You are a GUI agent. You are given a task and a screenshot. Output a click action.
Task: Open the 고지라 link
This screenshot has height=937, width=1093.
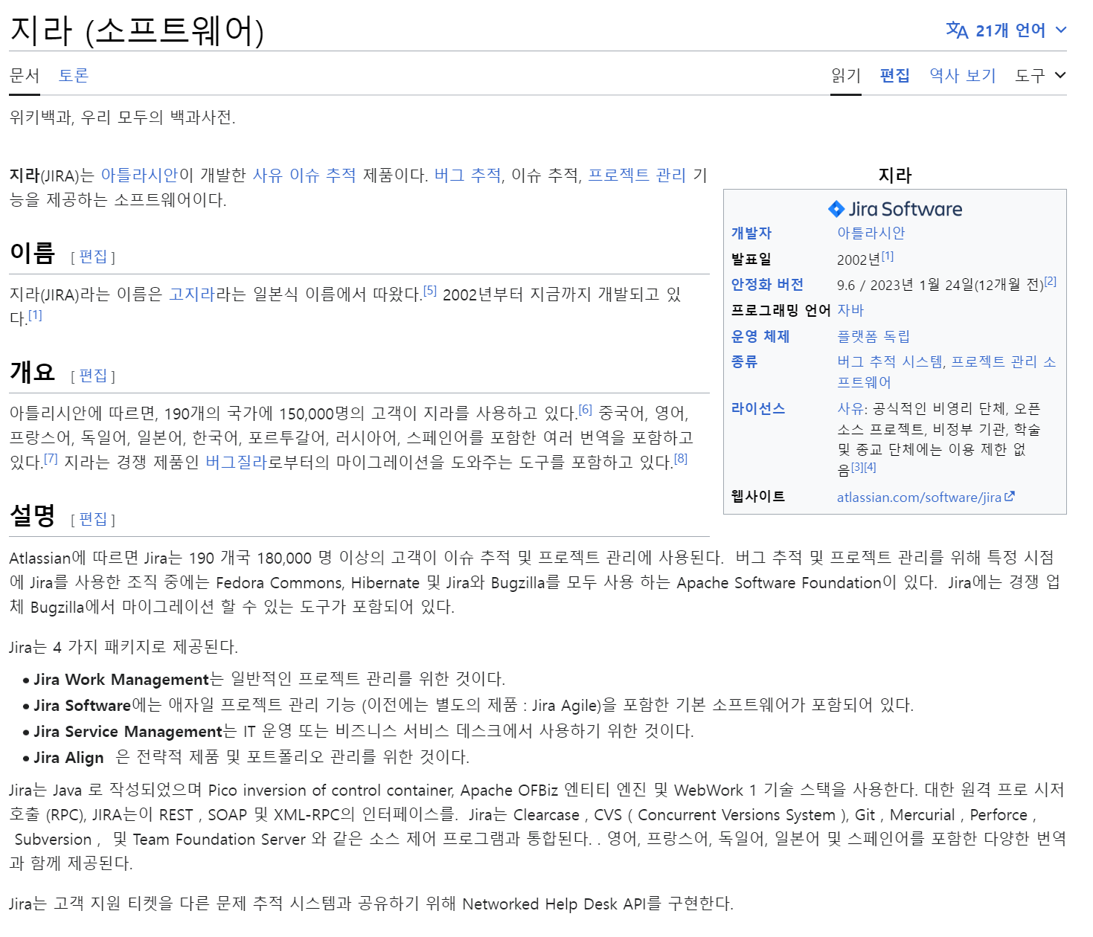click(192, 294)
